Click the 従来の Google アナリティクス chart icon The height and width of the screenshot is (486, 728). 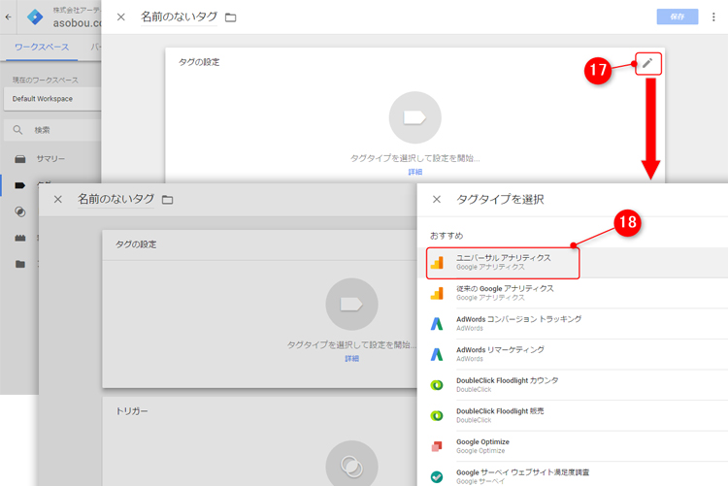coord(437,293)
